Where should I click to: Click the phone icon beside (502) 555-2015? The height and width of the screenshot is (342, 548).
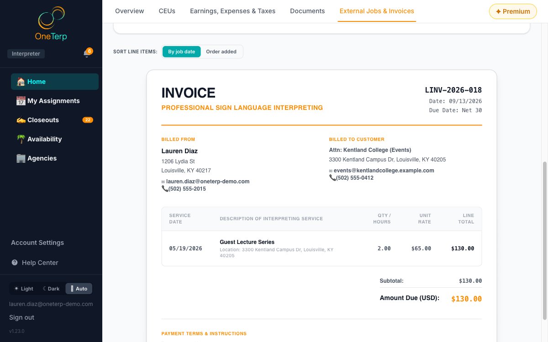click(165, 189)
